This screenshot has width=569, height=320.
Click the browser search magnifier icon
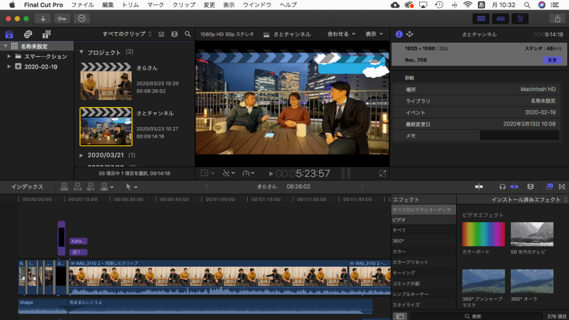pyautogui.click(x=188, y=34)
